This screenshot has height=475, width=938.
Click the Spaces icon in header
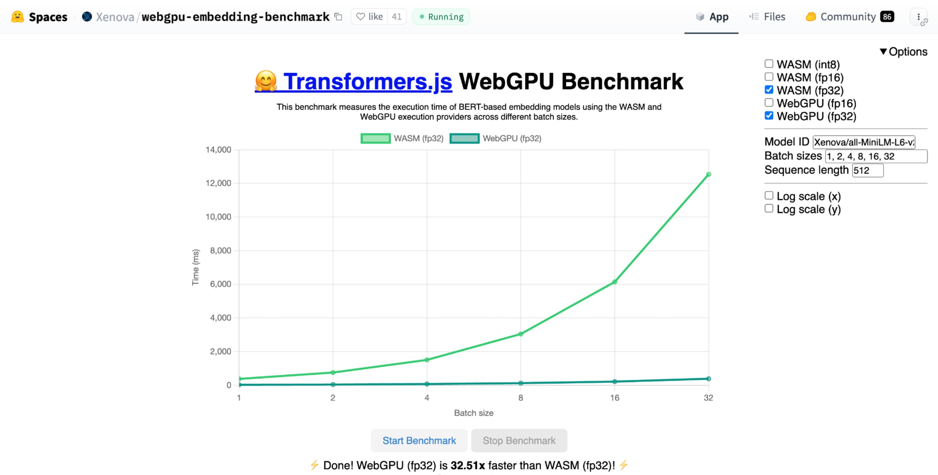tap(16, 16)
